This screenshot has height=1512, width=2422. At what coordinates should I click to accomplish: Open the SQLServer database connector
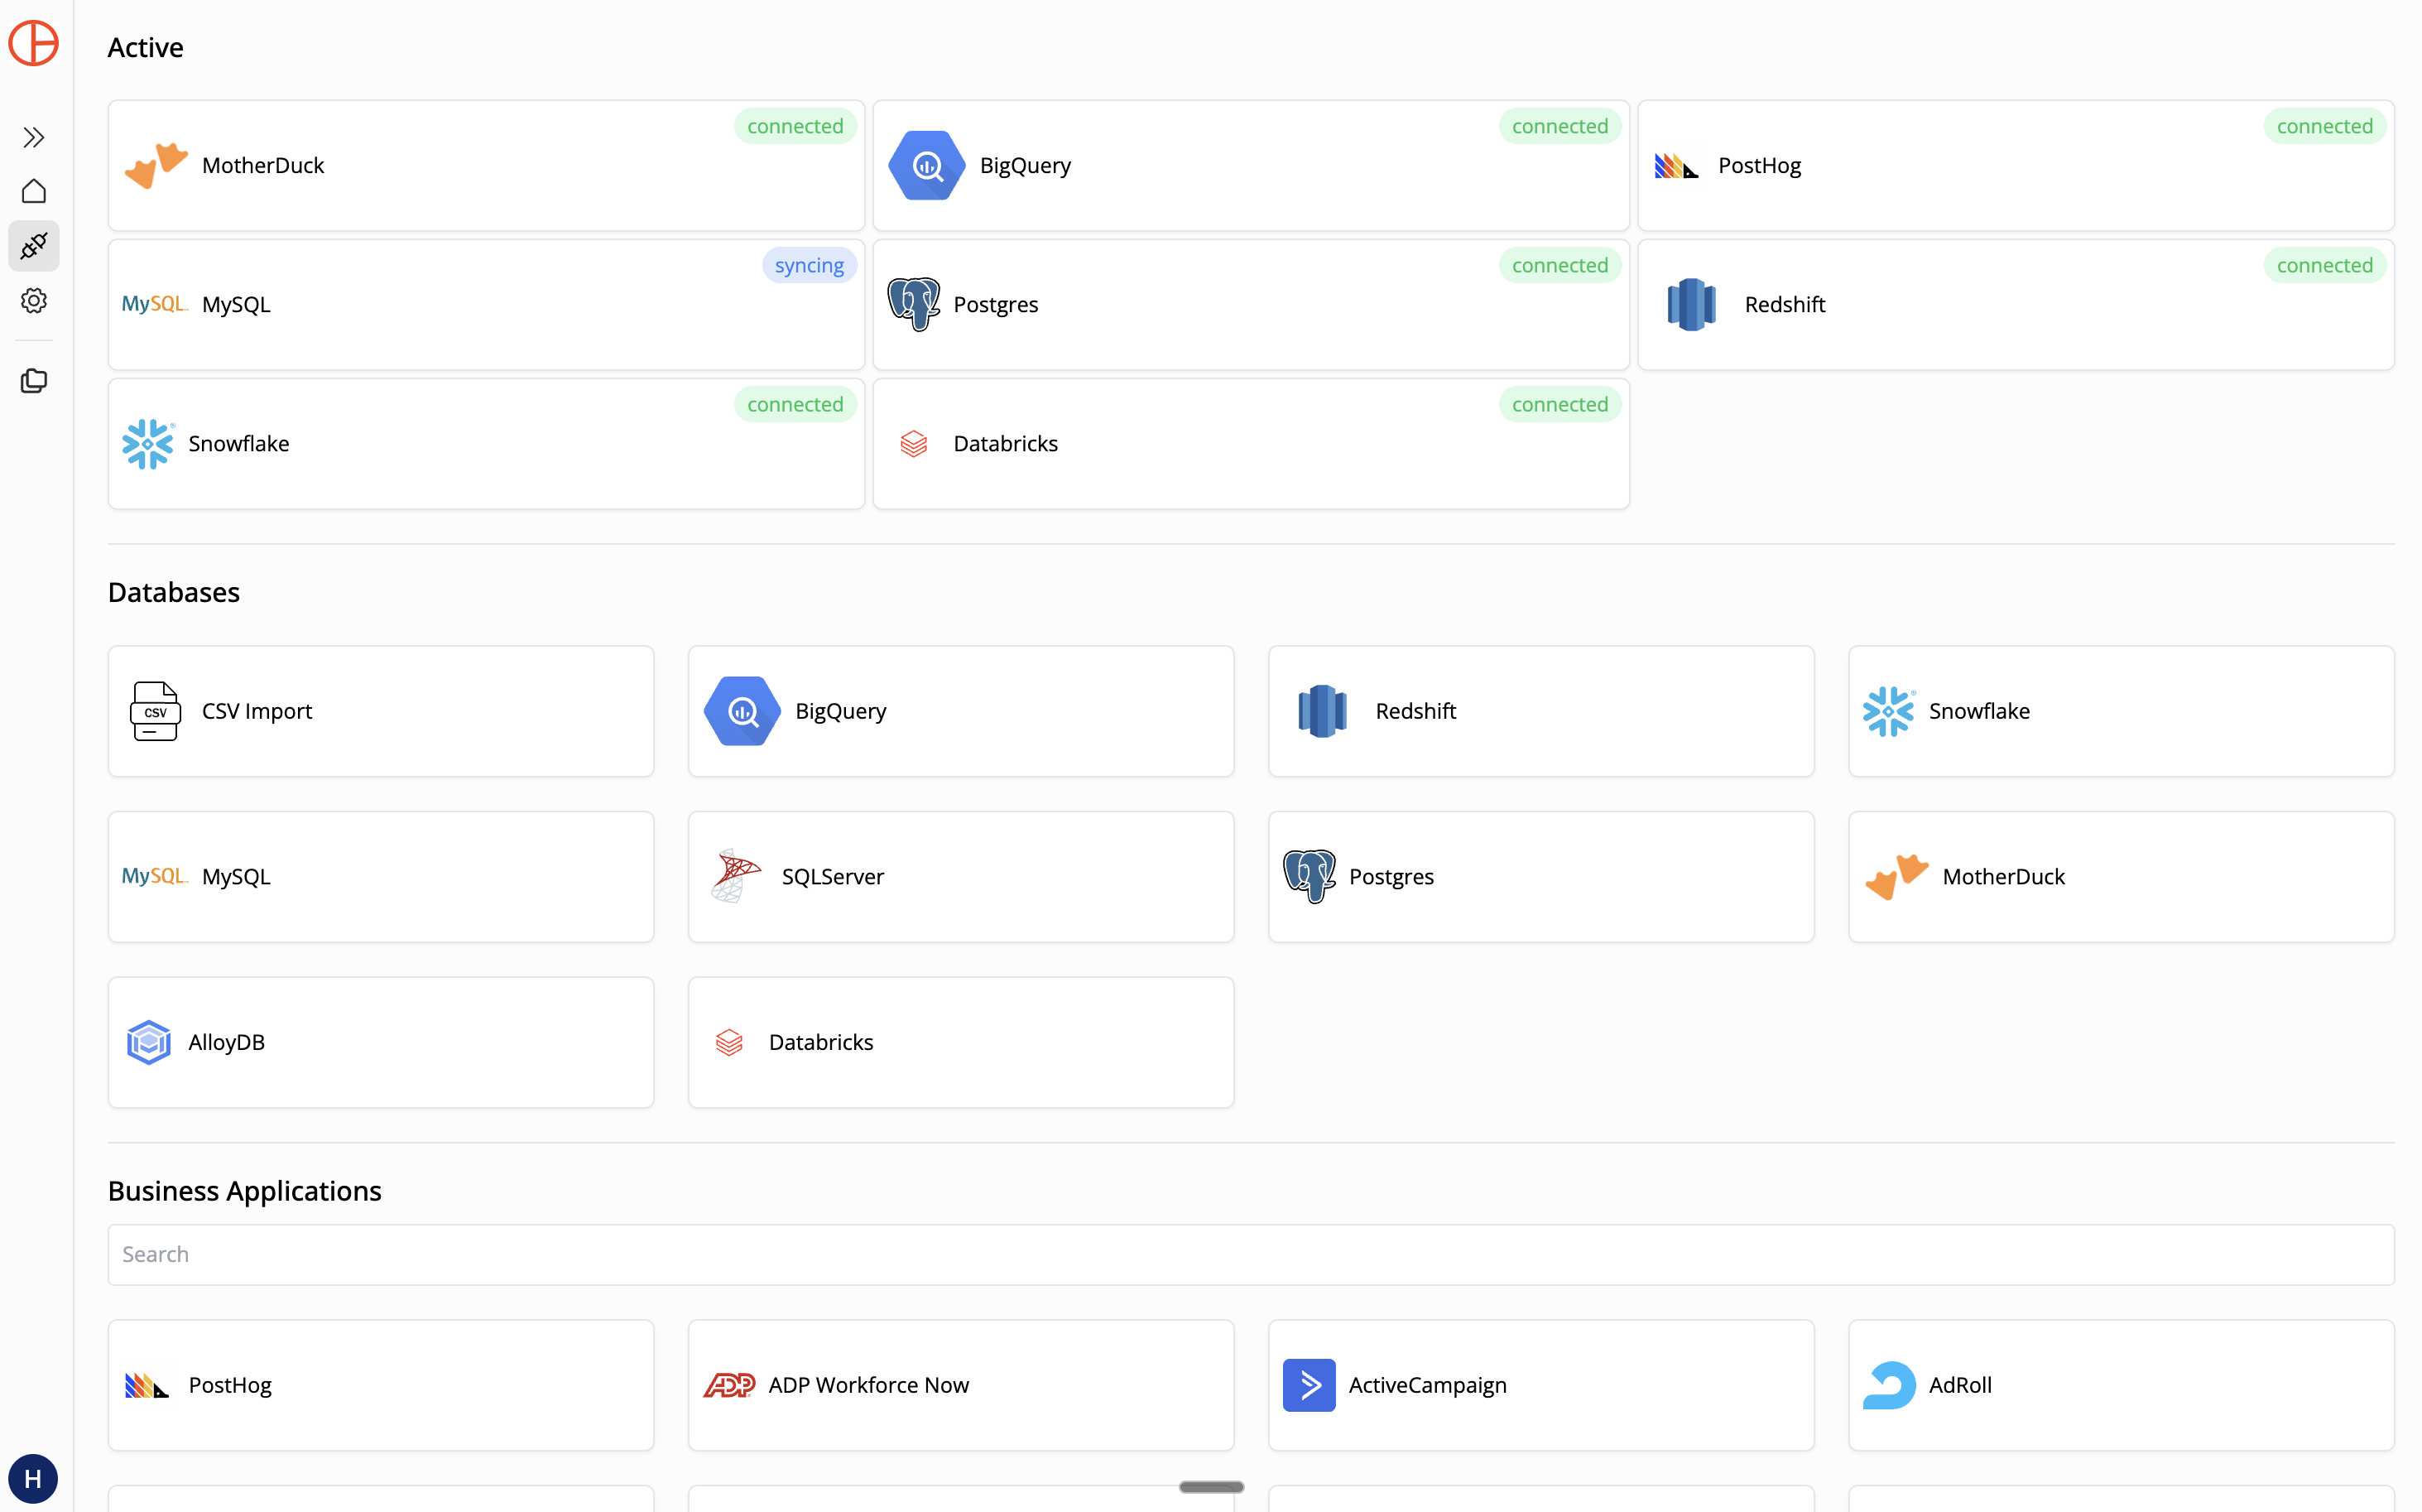click(959, 876)
